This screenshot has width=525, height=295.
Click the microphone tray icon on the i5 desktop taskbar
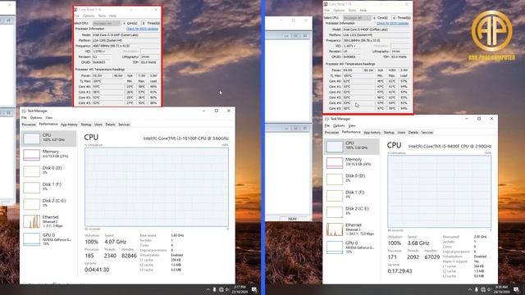point(477,289)
